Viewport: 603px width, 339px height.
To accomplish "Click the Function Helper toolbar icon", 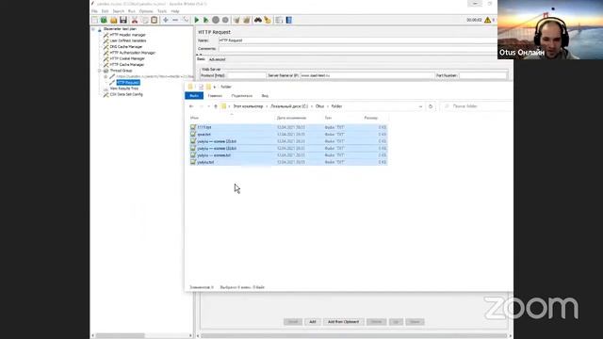I will (279, 20).
